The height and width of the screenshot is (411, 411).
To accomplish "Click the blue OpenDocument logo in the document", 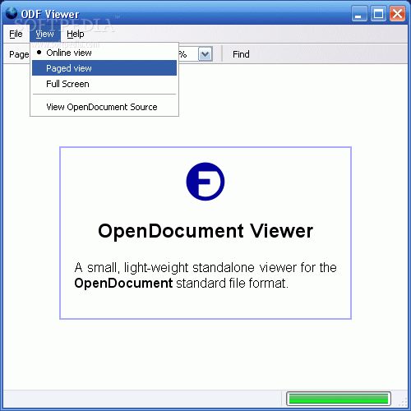I will coord(205,182).
